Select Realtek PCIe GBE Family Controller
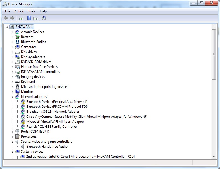This screenshot has width=220, height=169. click(52, 127)
